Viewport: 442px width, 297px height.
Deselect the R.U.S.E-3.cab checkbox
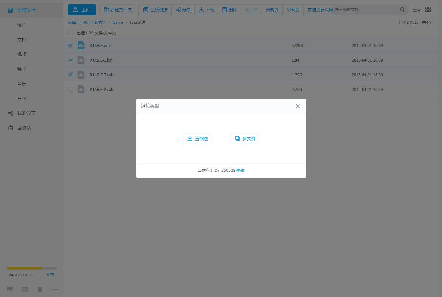[x=71, y=75]
